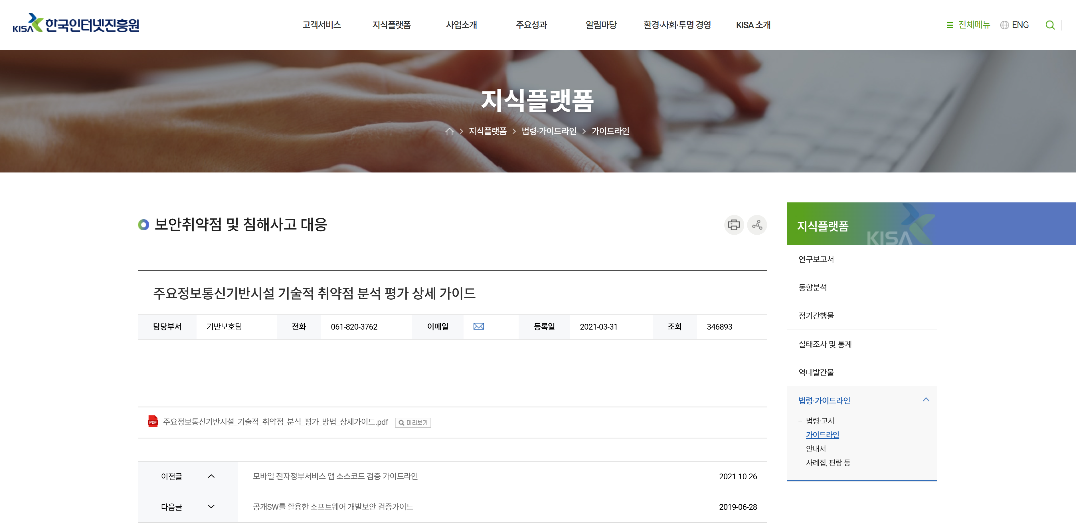Click the 이전글 up chevron
Screen dimensions: 1076x528
pyautogui.click(x=211, y=476)
